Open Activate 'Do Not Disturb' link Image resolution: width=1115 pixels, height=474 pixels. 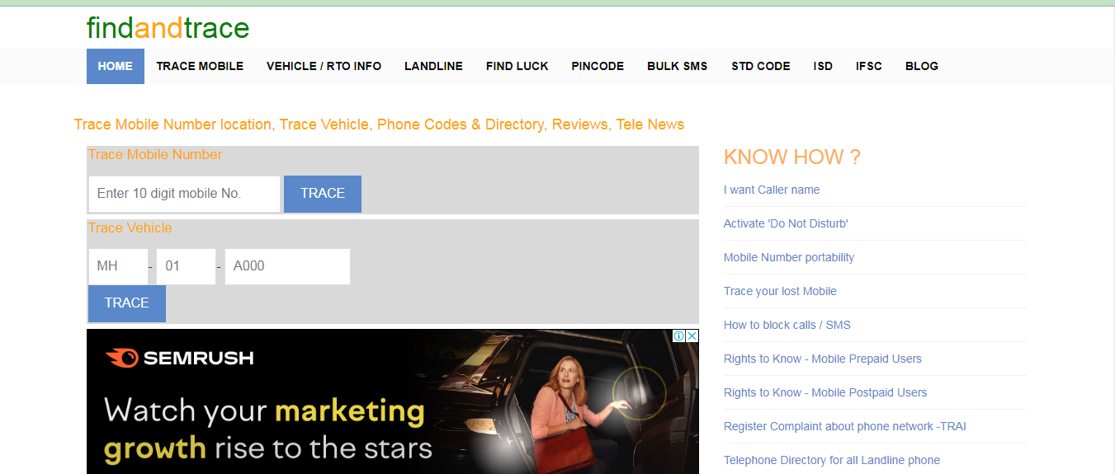tap(786, 223)
